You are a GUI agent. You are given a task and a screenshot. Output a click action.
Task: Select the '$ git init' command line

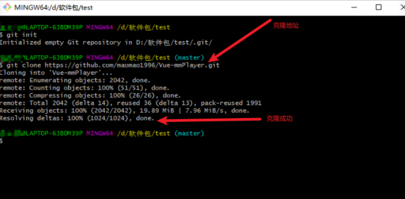click(18, 35)
